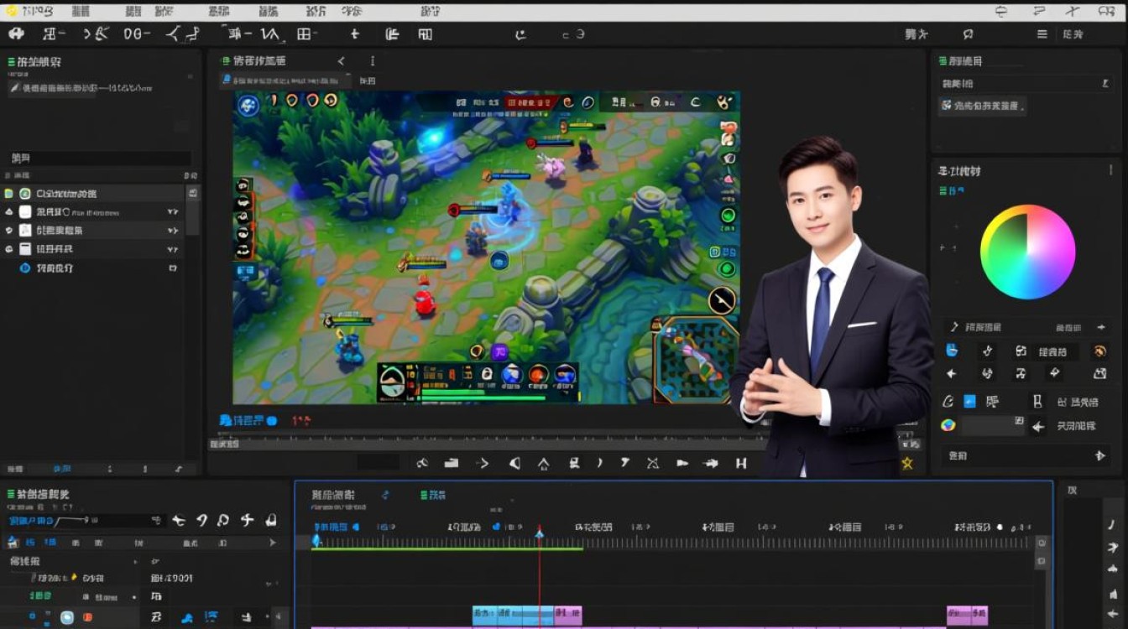Click the search field above the left panel list

(x=99, y=158)
